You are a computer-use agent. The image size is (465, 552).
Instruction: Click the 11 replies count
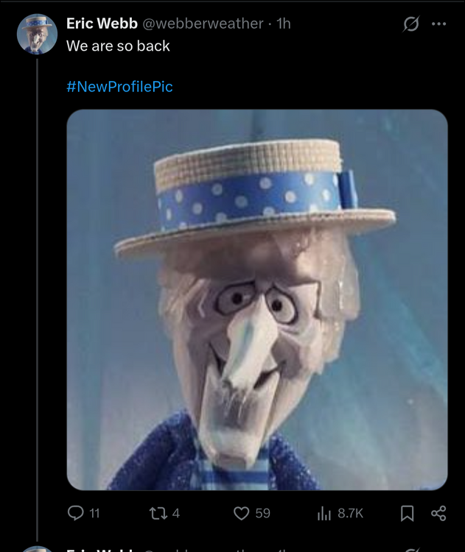(x=94, y=513)
